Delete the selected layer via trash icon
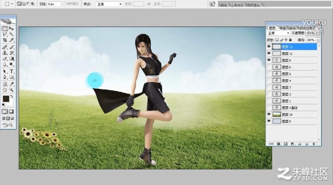Image resolution: width=333 pixels, height=185 pixels. [314, 144]
